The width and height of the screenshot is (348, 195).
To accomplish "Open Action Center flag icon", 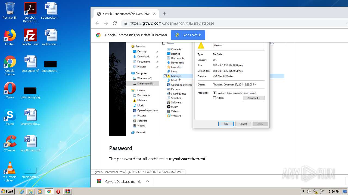I will (322, 191).
